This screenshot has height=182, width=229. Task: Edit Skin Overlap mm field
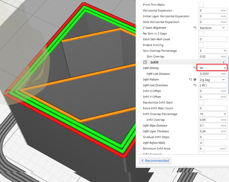[213, 56]
